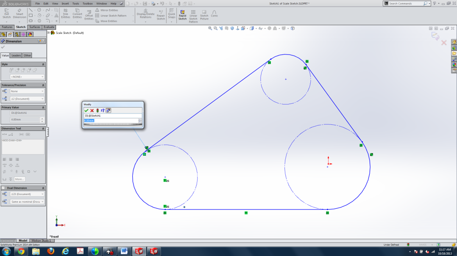Screen dimensions: 457x256
Task: Toggle the Dual Dimension checkbox
Action: pyautogui.click(x=4, y=188)
